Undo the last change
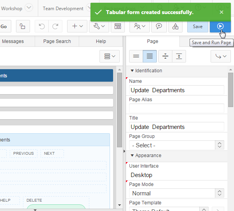This screenshot has height=211, width=234. pyautogui.click(x=42, y=26)
